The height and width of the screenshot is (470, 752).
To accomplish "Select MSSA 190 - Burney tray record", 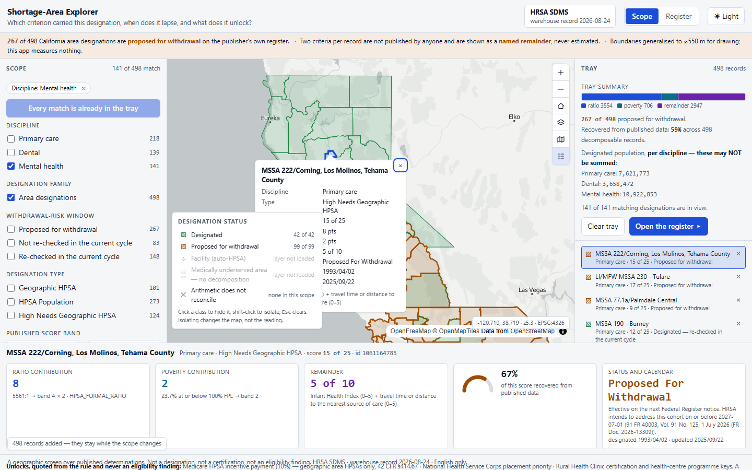I will tap(663, 331).
